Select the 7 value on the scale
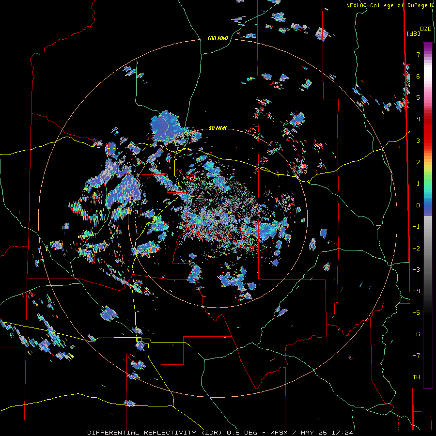436x436 pixels. 418,54
